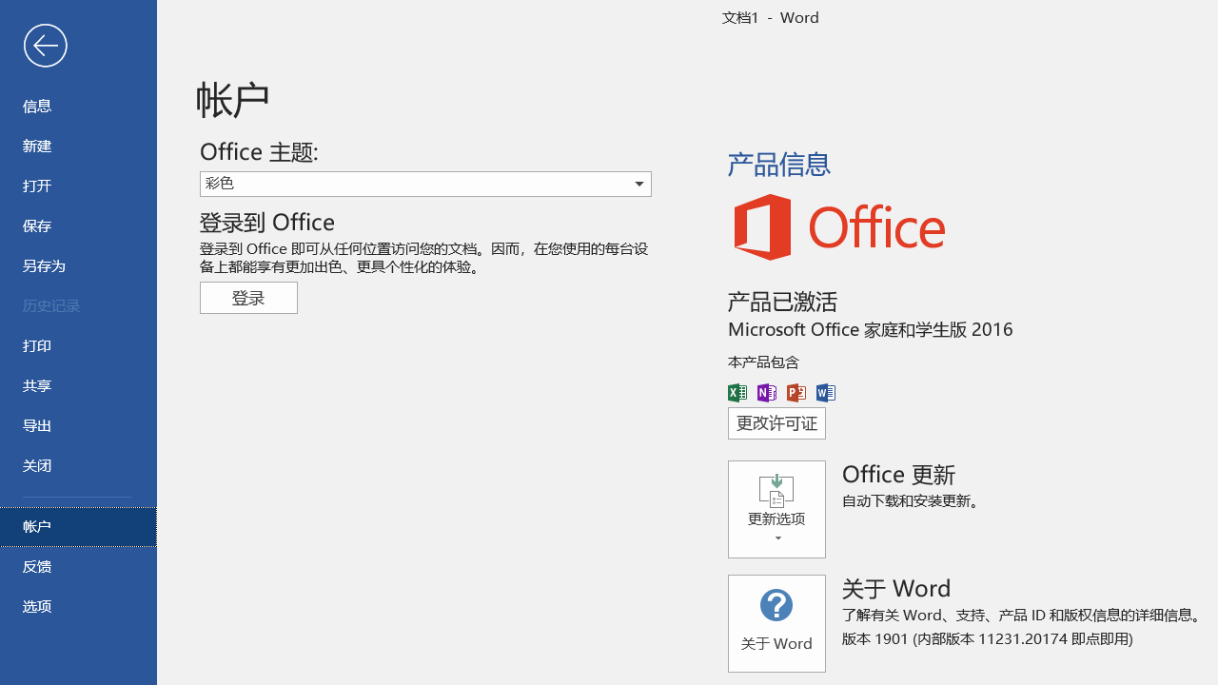Click the Microsoft Office 家庭和学生版 2016 text
This screenshot has width=1218, height=685.
point(870,329)
